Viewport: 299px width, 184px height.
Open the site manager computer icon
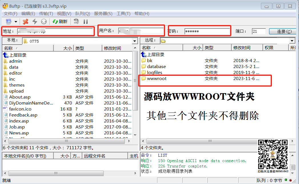click(x=9, y=21)
